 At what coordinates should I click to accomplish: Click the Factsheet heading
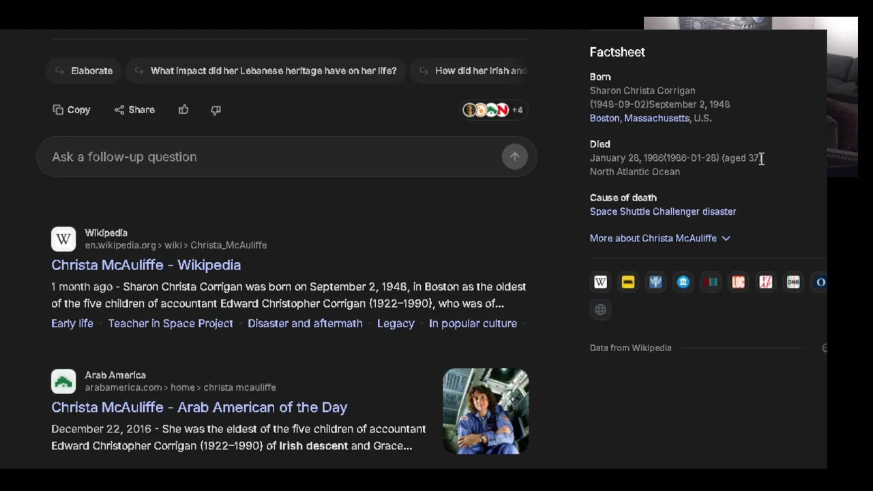(x=617, y=52)
